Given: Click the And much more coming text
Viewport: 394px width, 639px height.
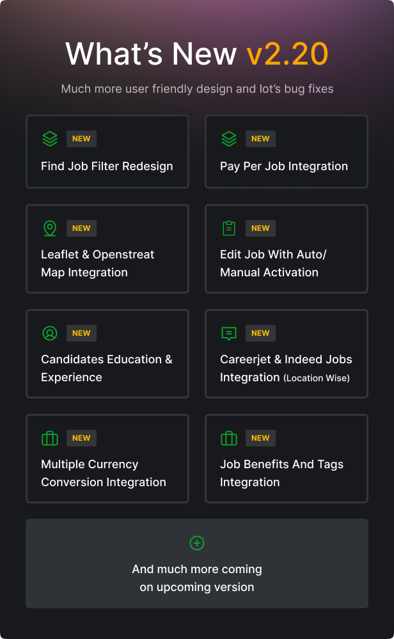Looking at the screenshot, I should pyautogui.click(x=197, y=578).
